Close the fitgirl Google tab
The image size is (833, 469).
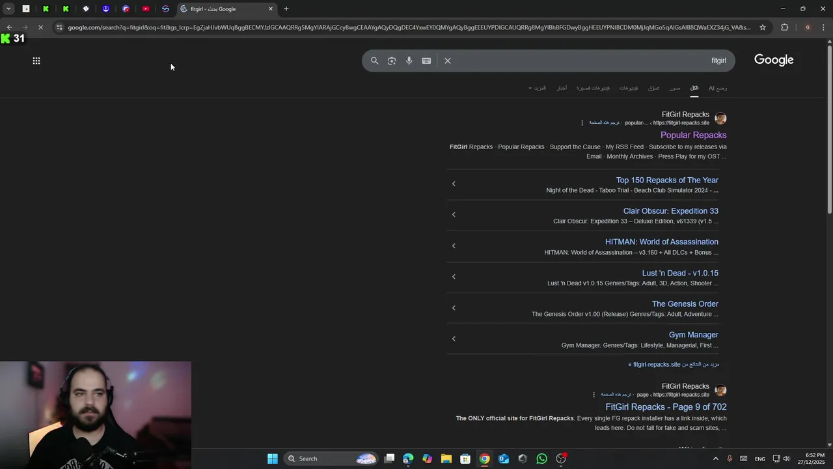(x=271, y=8)
